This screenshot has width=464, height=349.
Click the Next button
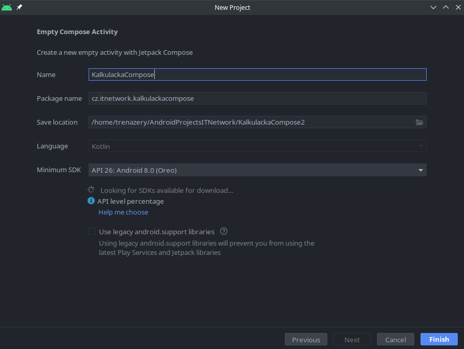(x=352, y=340)
